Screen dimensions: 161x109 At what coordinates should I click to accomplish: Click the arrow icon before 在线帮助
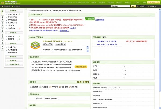click(148, 6)
